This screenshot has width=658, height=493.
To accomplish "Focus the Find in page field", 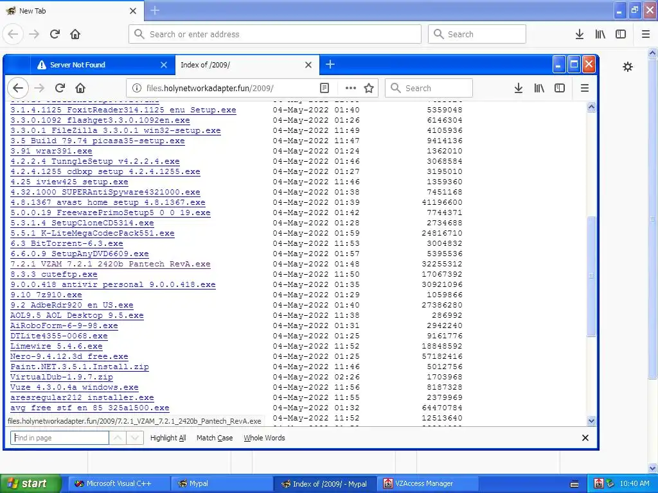I will point(60,438).
